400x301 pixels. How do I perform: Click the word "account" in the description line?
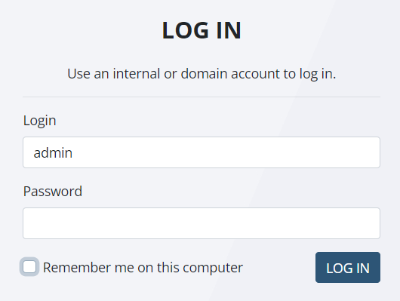click(255, 74)
